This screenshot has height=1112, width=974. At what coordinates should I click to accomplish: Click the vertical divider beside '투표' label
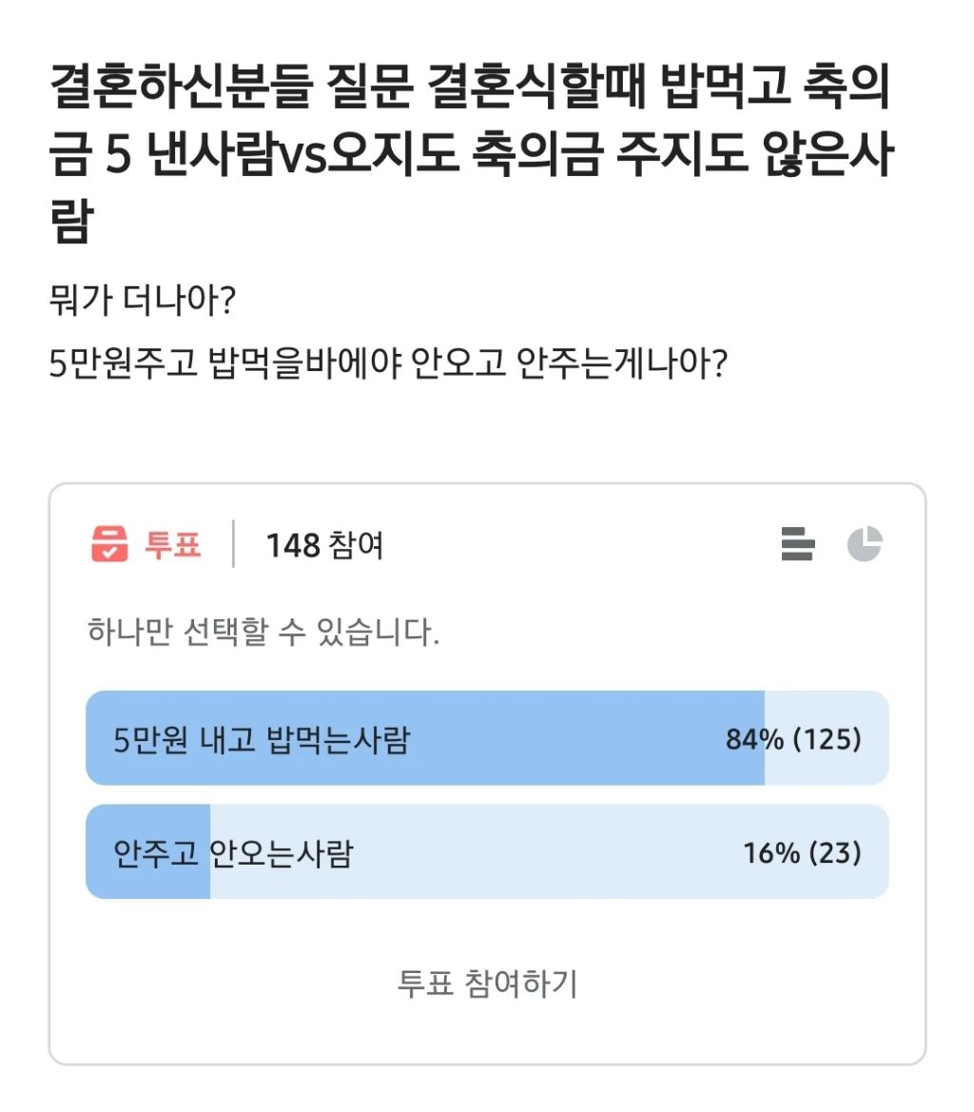click(234, 544)
